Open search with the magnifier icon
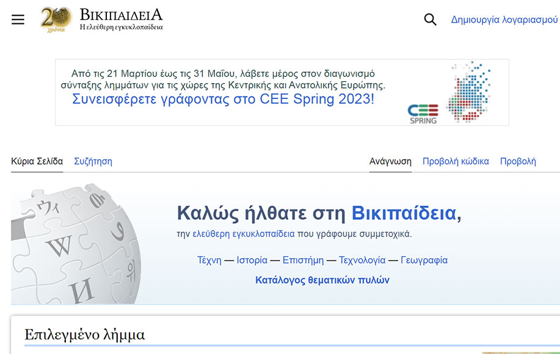560x354 pixels. point(430,20)
